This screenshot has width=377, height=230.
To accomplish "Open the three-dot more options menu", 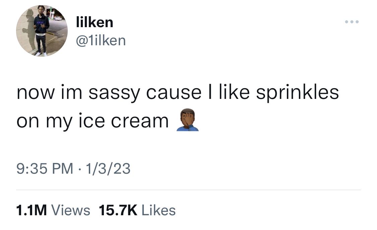I will click(352, 22).
